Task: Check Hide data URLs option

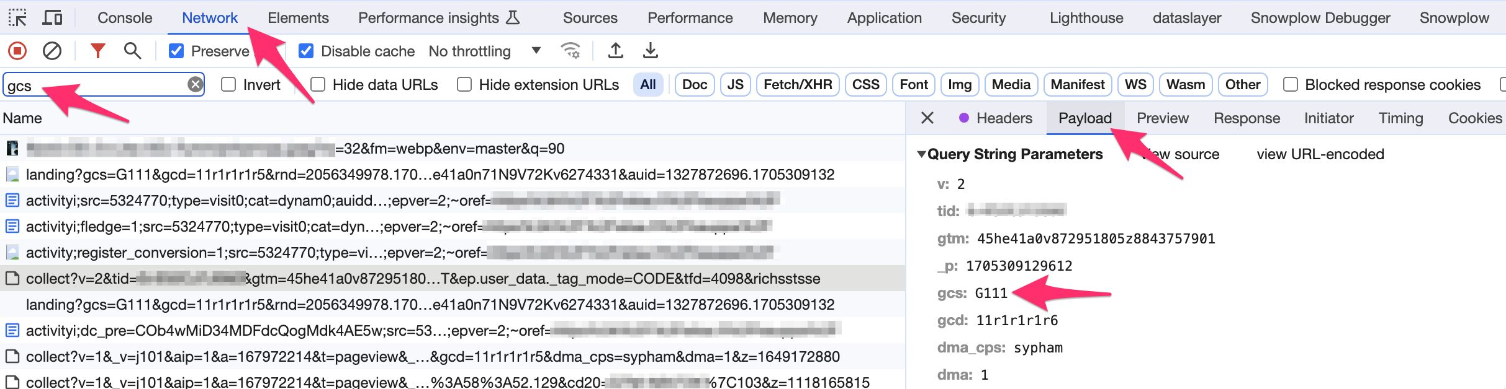Action: pos(318,84)
